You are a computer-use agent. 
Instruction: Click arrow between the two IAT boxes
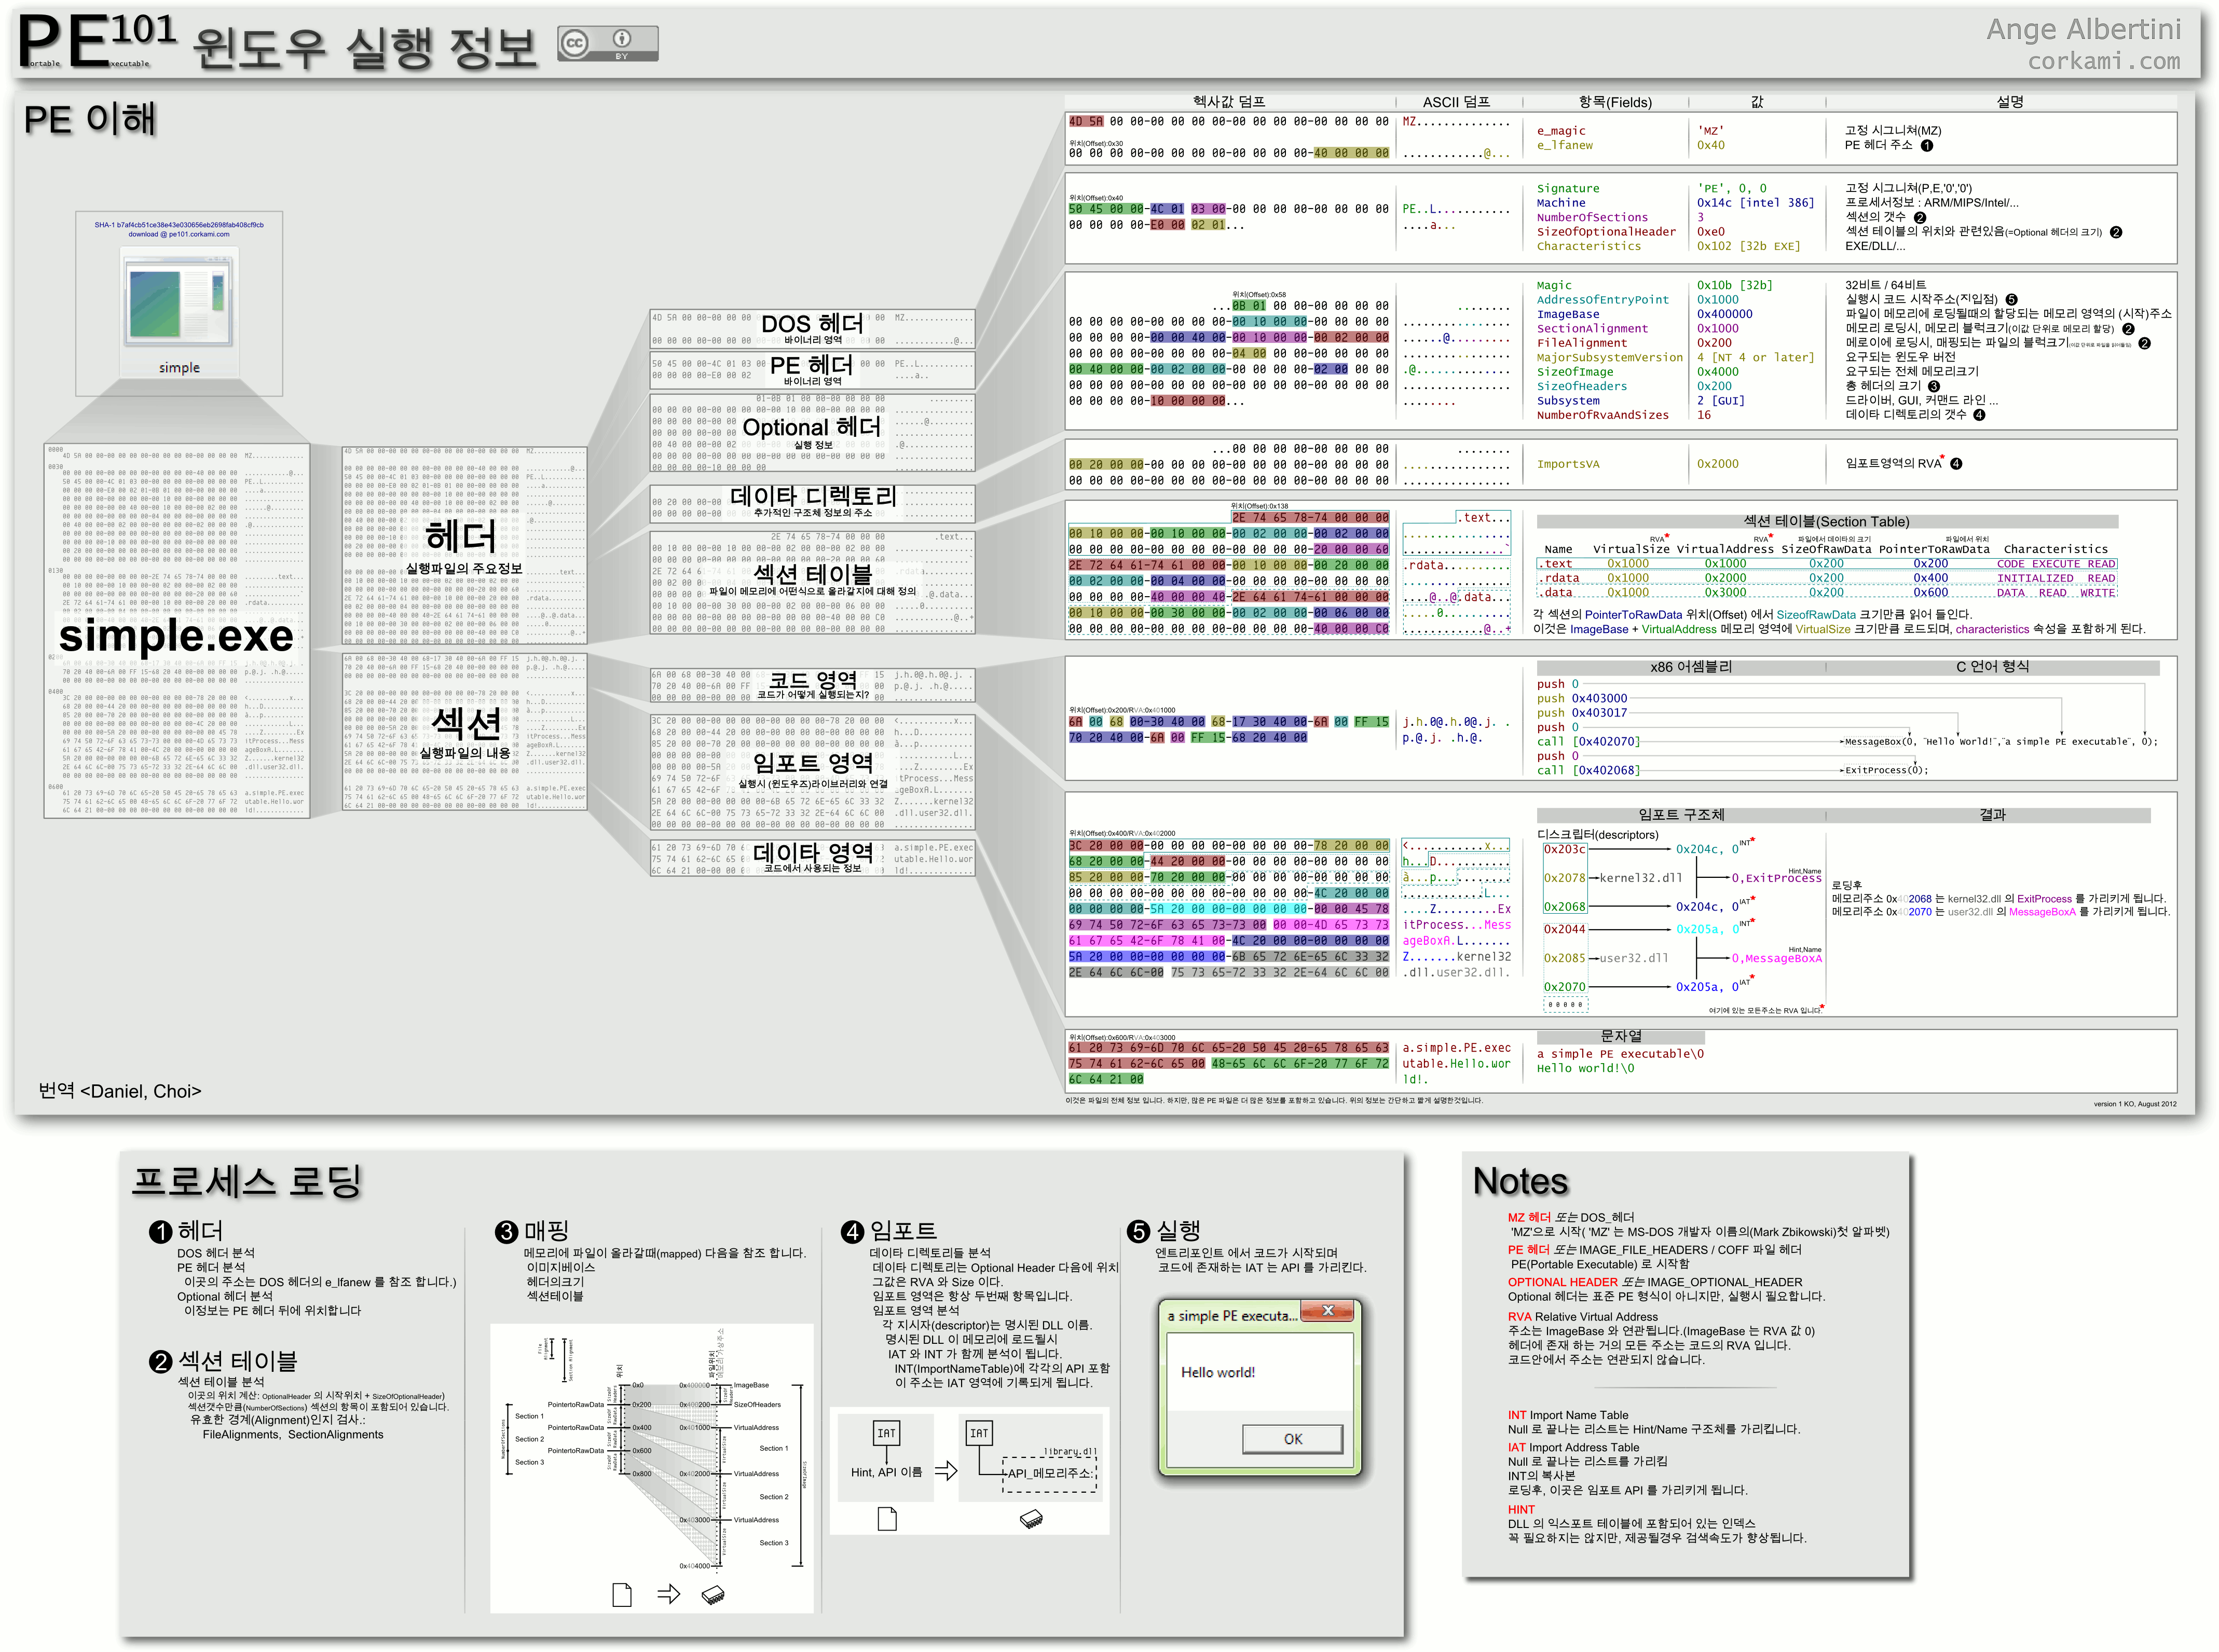tap(945, 1471)
